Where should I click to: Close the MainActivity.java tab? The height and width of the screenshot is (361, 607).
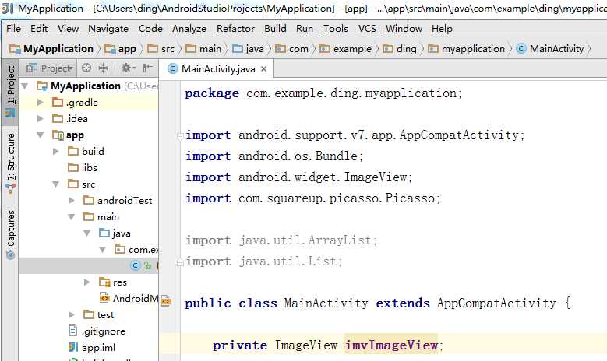[264, 69]
